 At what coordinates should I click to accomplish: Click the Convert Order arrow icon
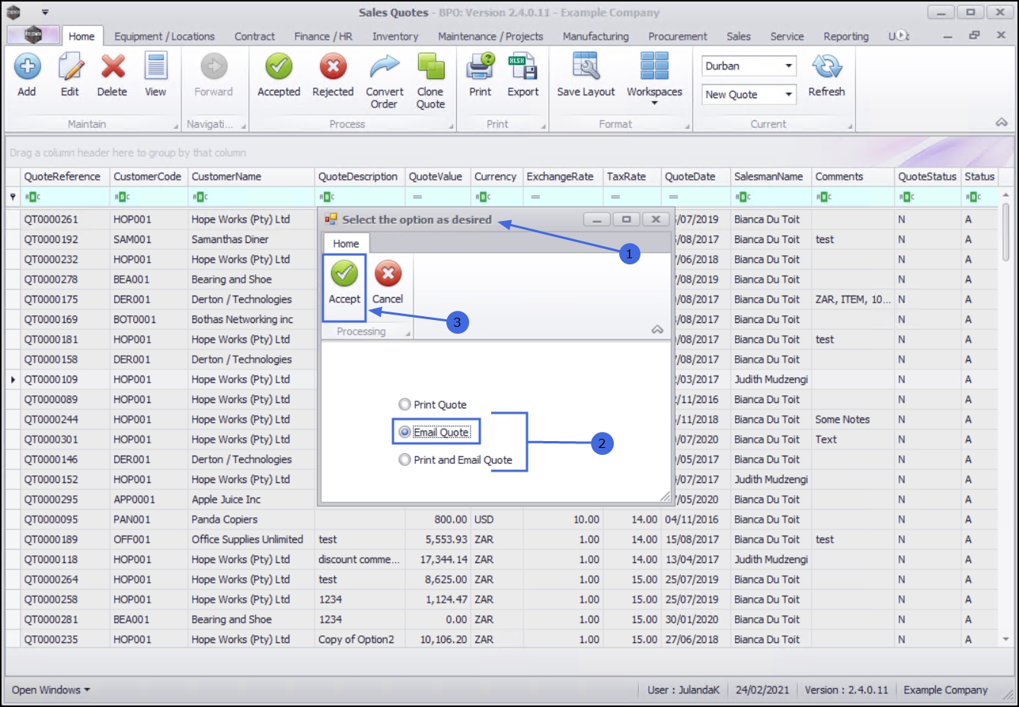coord(385,67)
